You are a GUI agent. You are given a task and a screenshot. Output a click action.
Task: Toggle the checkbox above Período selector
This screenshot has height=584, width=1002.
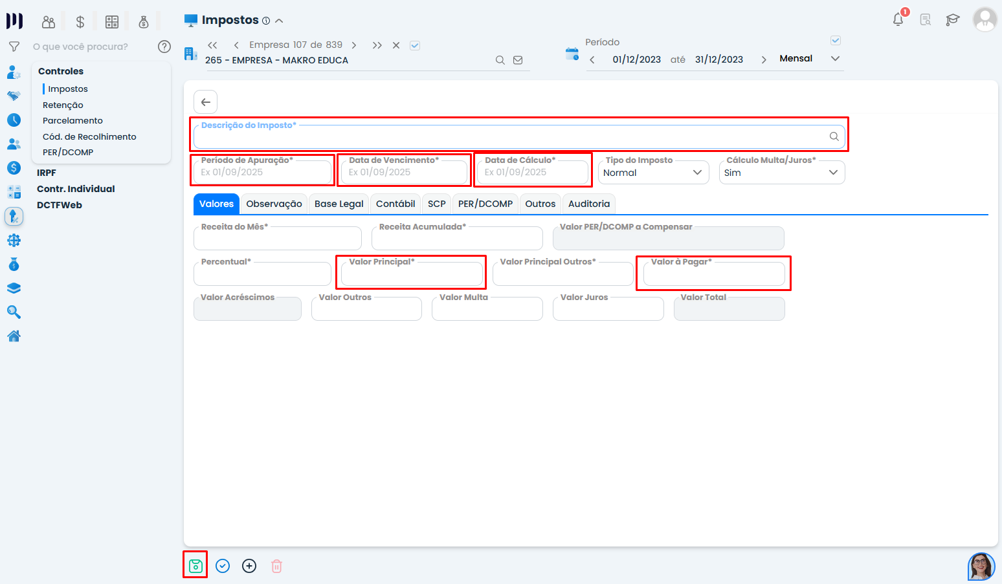tap(836, 41)
